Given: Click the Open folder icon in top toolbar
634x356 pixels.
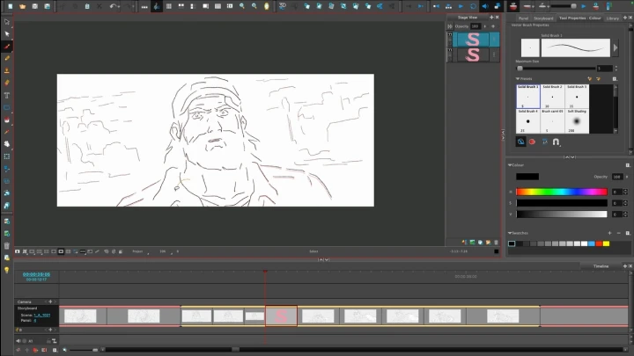Looking at the screenshot, I should (x=21, y=6).
